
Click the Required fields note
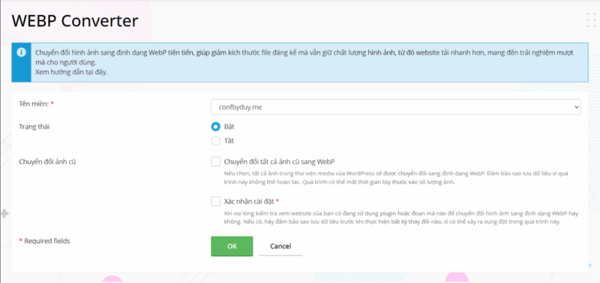pos(44,241)
